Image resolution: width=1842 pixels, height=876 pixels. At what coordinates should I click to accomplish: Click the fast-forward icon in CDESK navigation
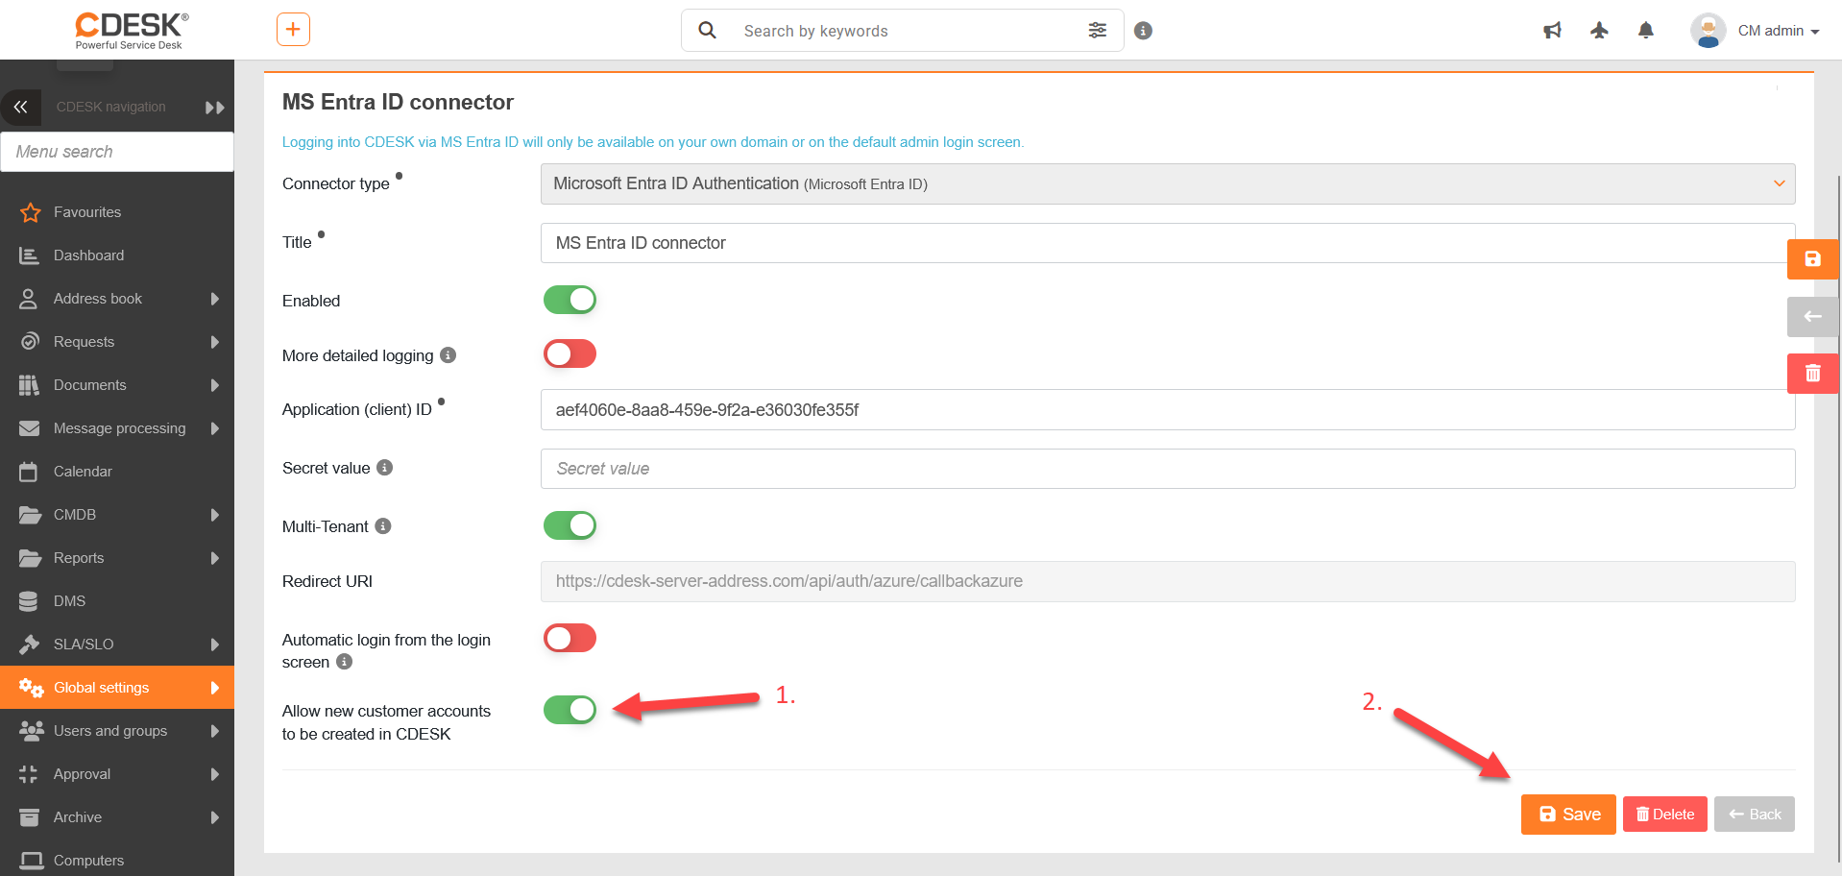[x=215, y=108]
